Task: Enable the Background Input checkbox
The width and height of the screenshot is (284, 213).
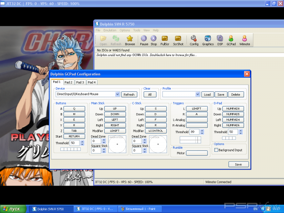Action: pos(216,150)
